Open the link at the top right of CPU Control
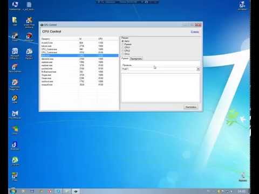This screenshot has height=194, width=259. 195,32
